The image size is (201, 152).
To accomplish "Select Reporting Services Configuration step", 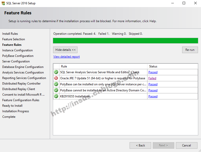I will click(24, 78).
